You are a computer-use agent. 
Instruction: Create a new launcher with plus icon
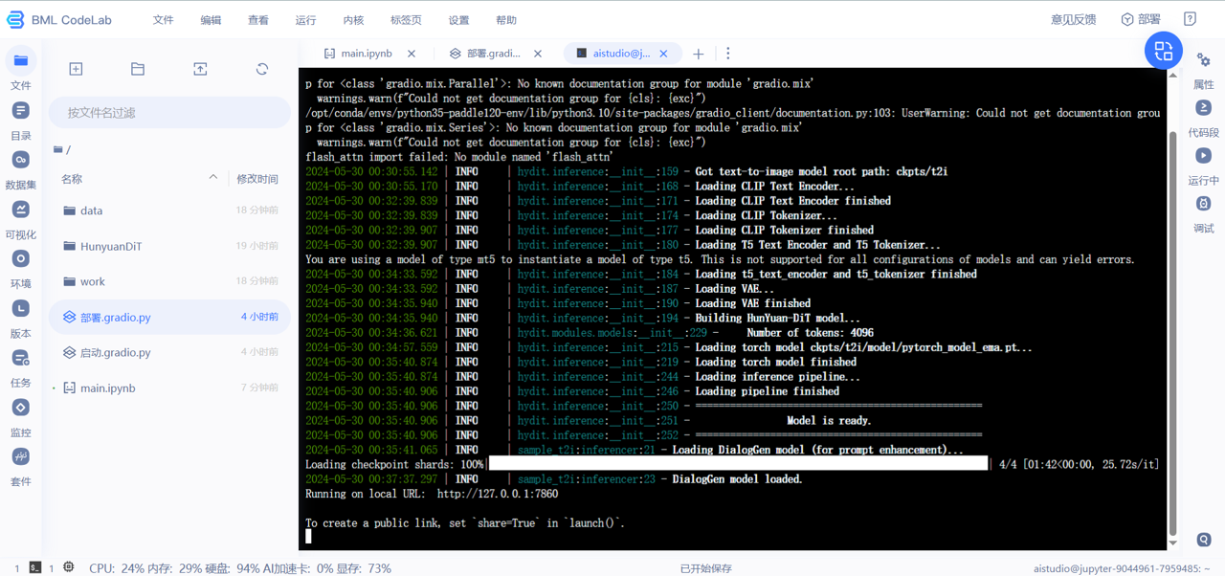(x=76, y=69)
